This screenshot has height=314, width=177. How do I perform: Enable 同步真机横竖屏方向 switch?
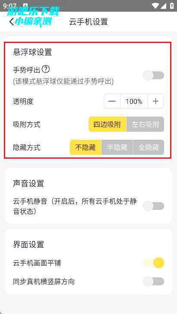[x=153, y=281]
